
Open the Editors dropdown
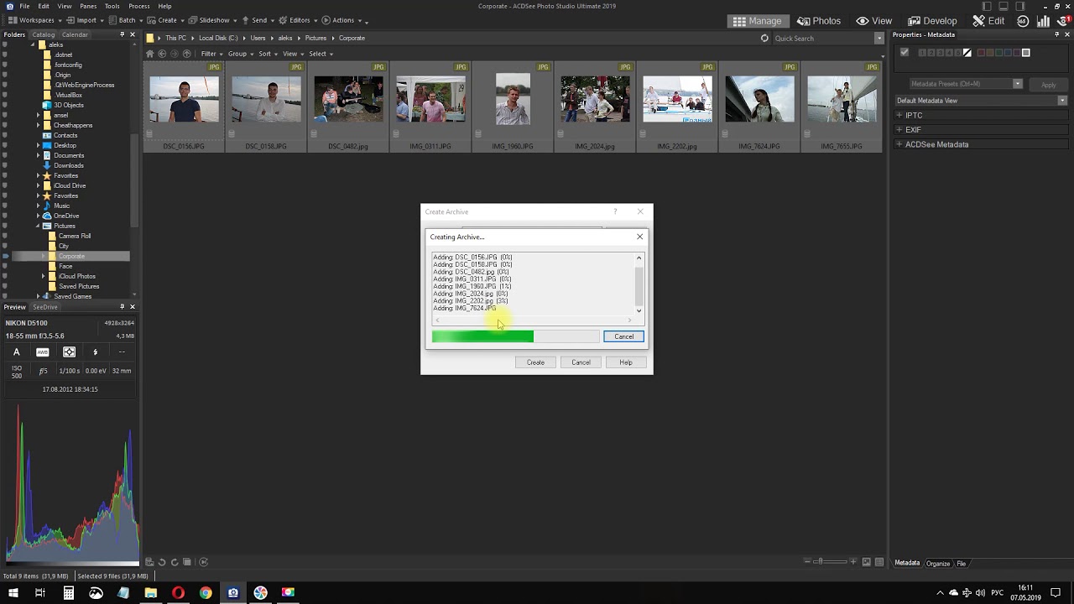pos(298,20)
